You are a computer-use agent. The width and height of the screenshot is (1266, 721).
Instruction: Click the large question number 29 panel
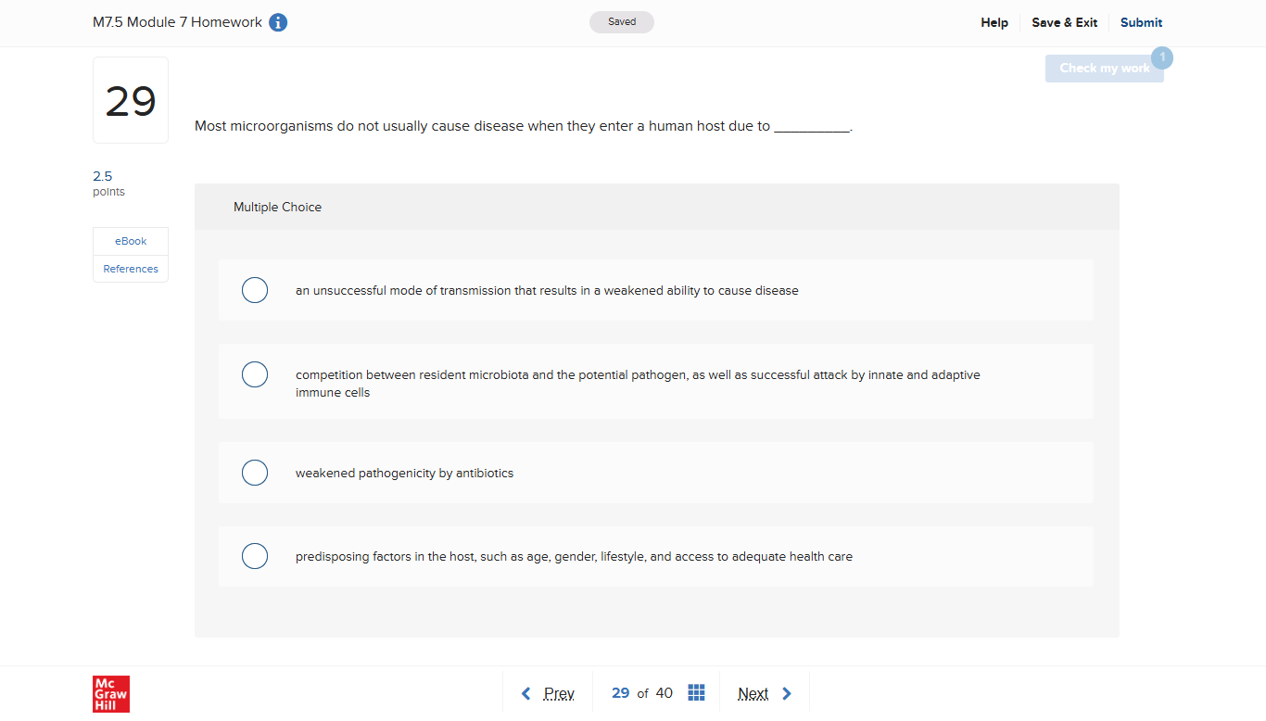tap(130, 99)
